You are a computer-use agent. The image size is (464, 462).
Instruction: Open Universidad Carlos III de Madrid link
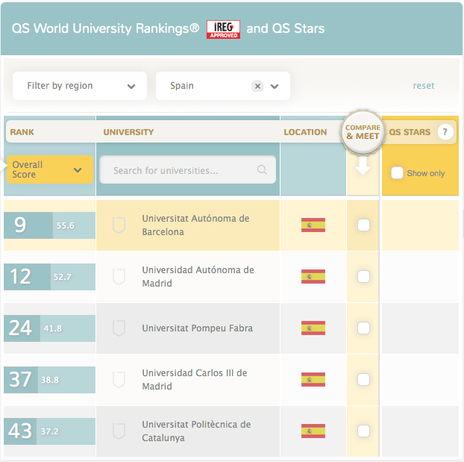click(195, 380)
